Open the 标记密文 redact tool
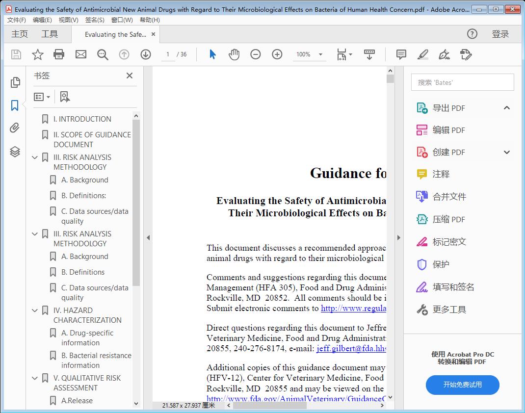This screenshot has width=525, height=413. tap(441, 242)
